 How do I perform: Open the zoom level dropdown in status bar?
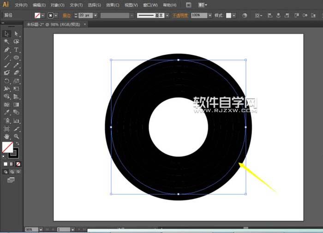click(42, 229)
